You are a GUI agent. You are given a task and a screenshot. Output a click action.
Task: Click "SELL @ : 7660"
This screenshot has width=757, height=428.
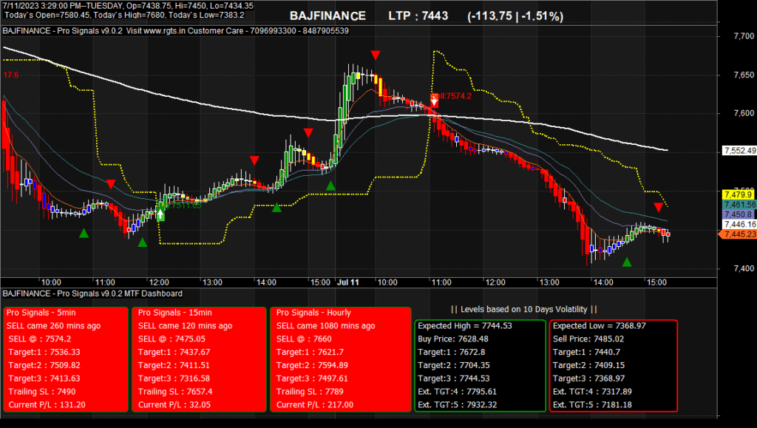coord(304,339)
